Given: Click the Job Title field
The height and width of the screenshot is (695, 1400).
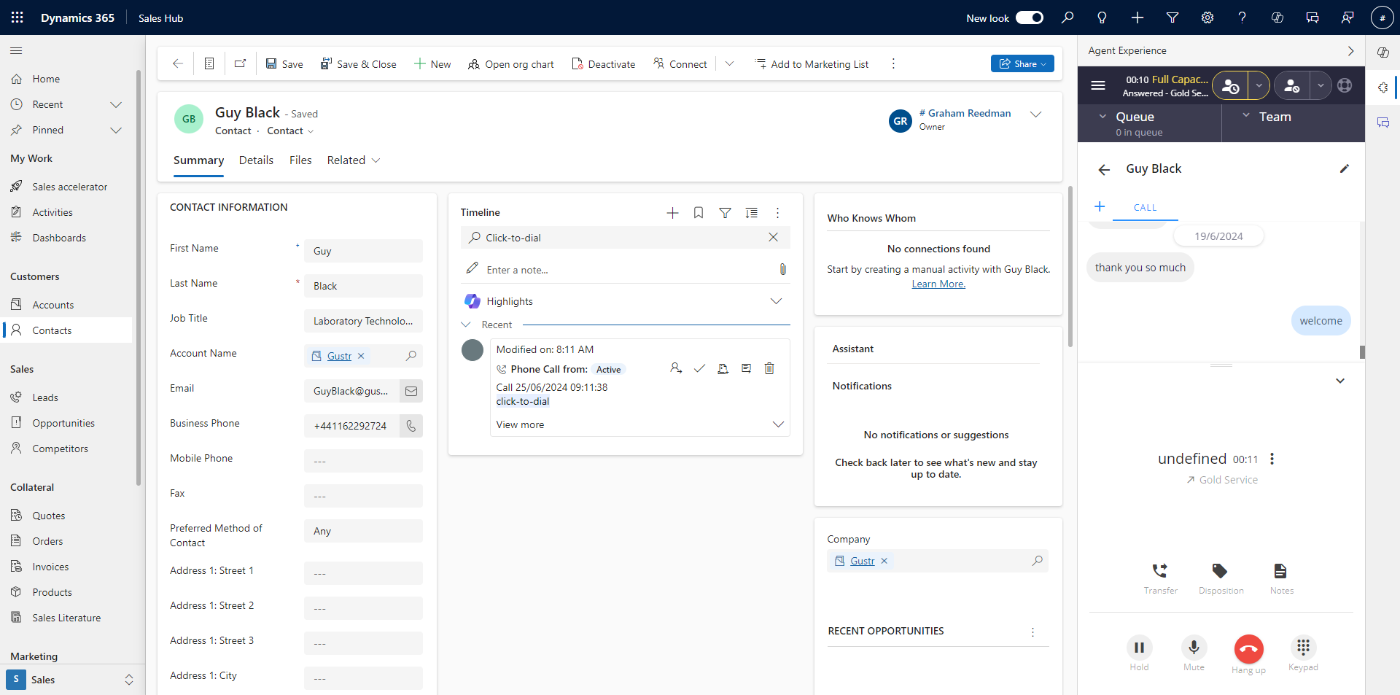Looking at the screenshot, I should (363, 321).
